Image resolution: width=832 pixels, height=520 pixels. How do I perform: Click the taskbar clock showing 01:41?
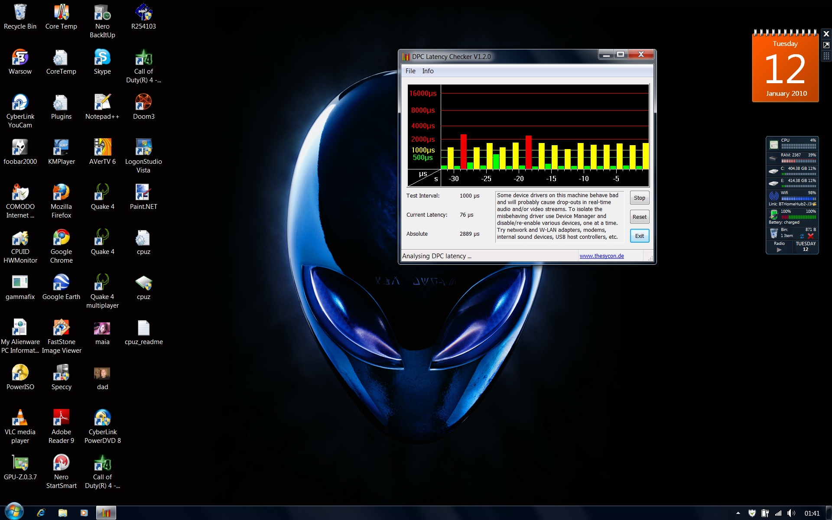point(812,513)
